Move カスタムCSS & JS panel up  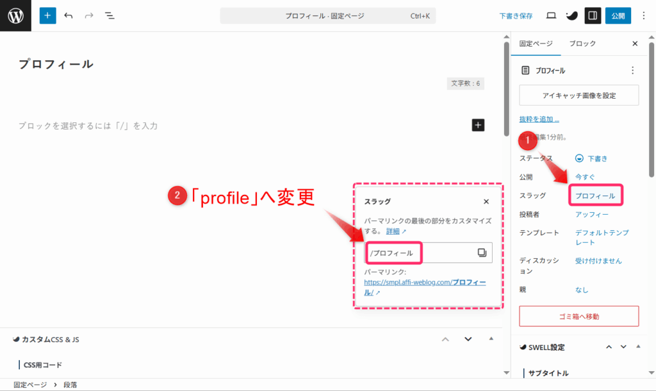click(x=446, y=340)
